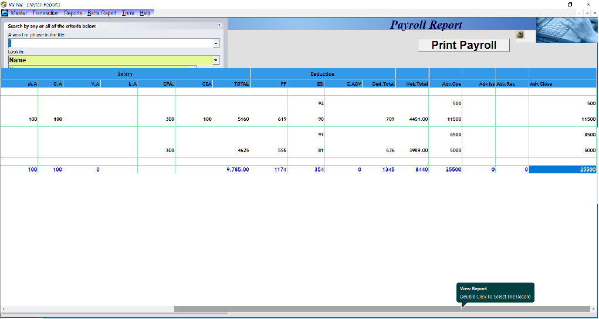Select the highlighted 25500 Adv.Close total cell
Screen dimensions: 599x319
point(562,170)
